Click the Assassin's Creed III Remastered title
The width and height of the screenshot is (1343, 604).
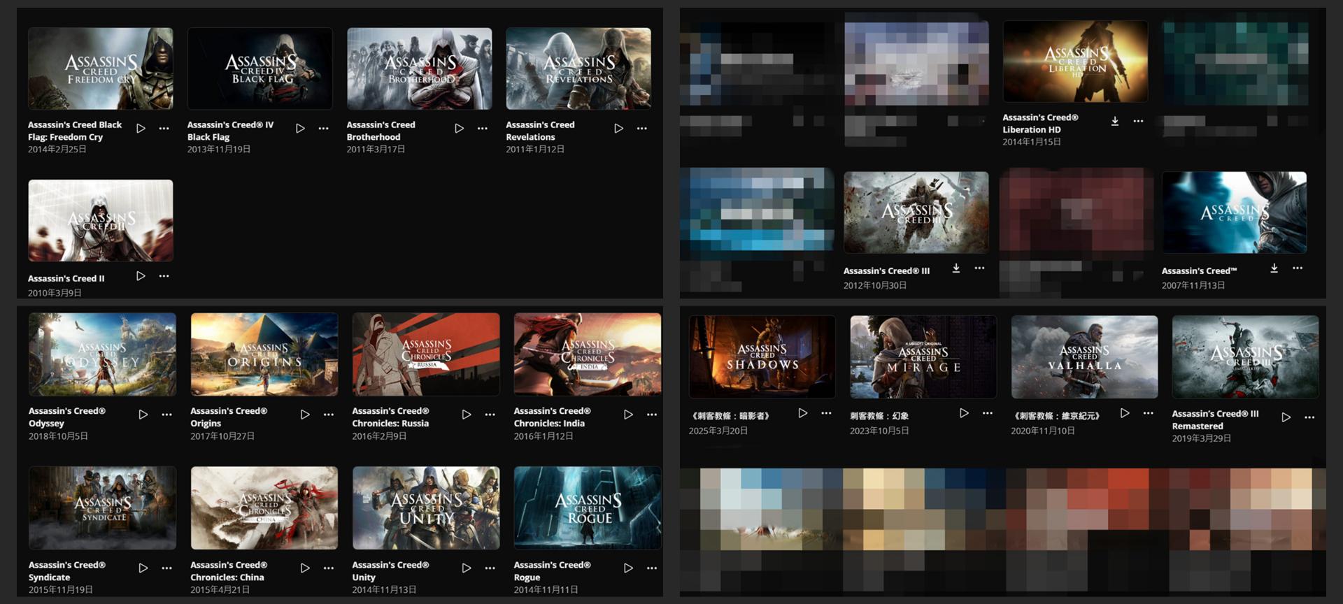(1216, 419)
